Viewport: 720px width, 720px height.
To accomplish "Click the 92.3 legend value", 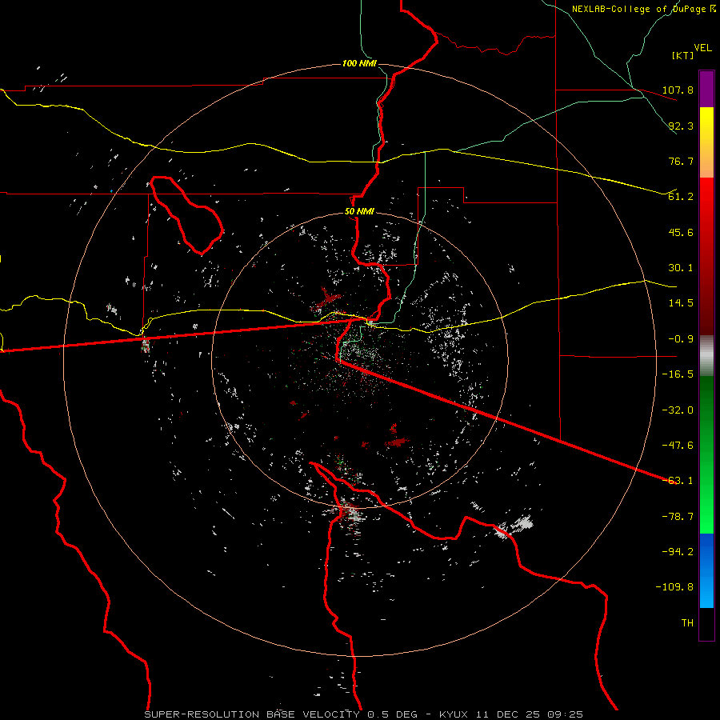I will (x=681, y=126).
